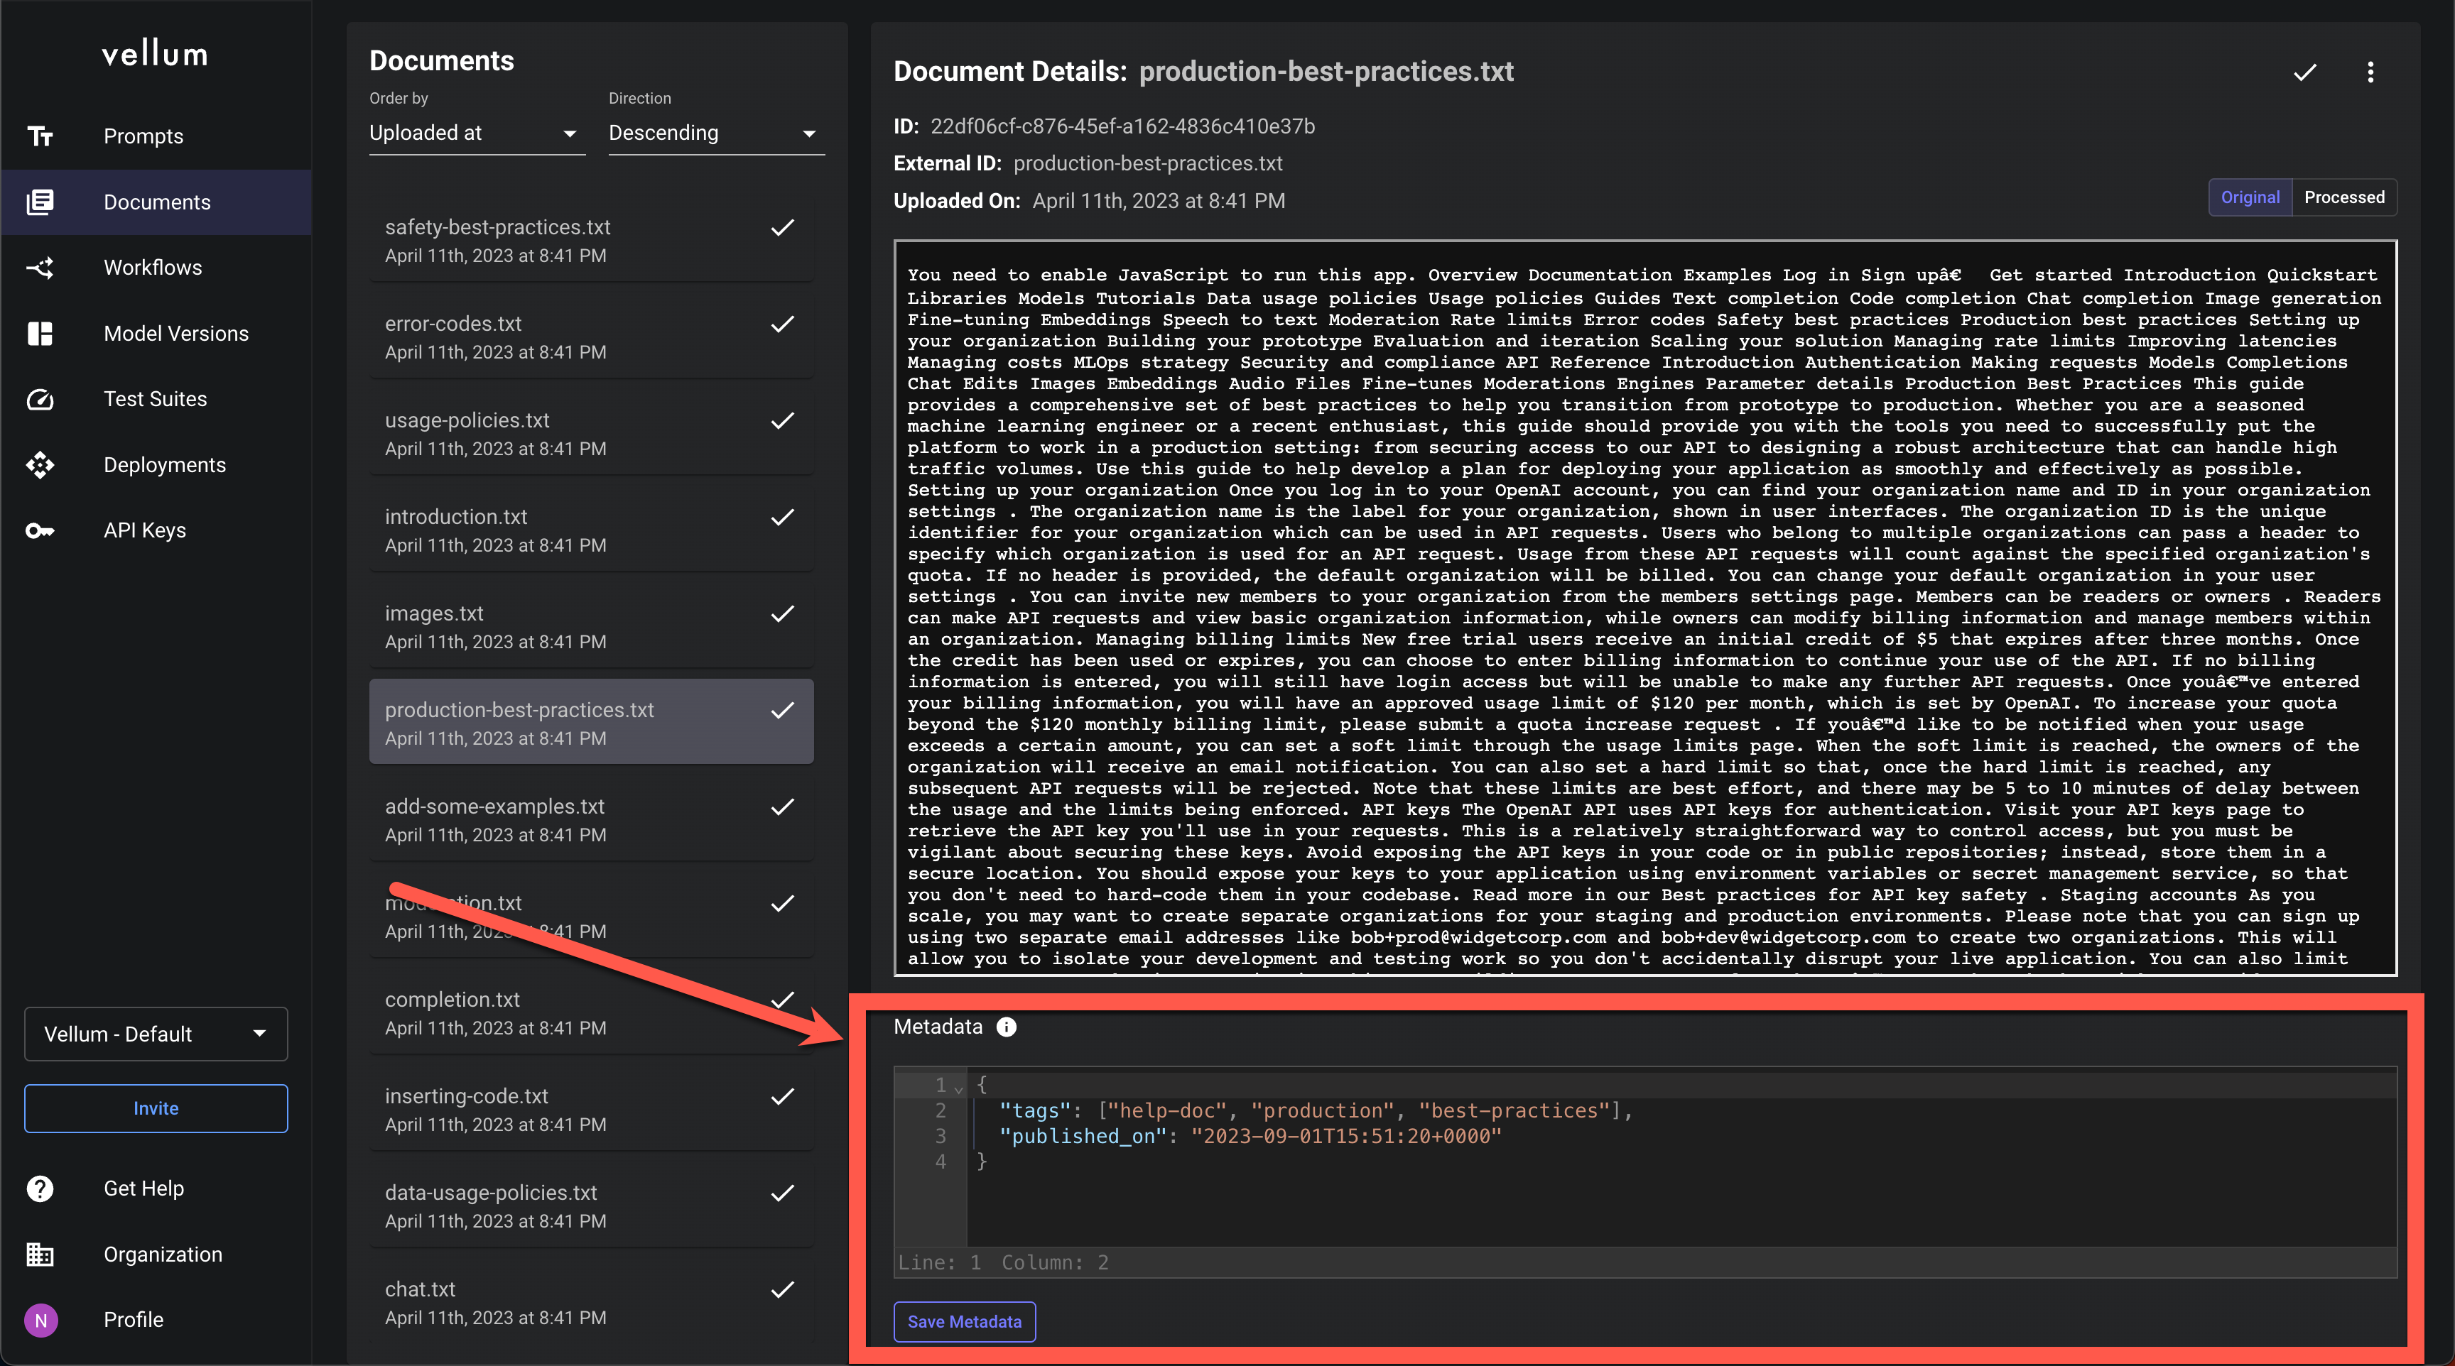
Task: Click the Test Suites gauge icon
Action: [40, 399]
